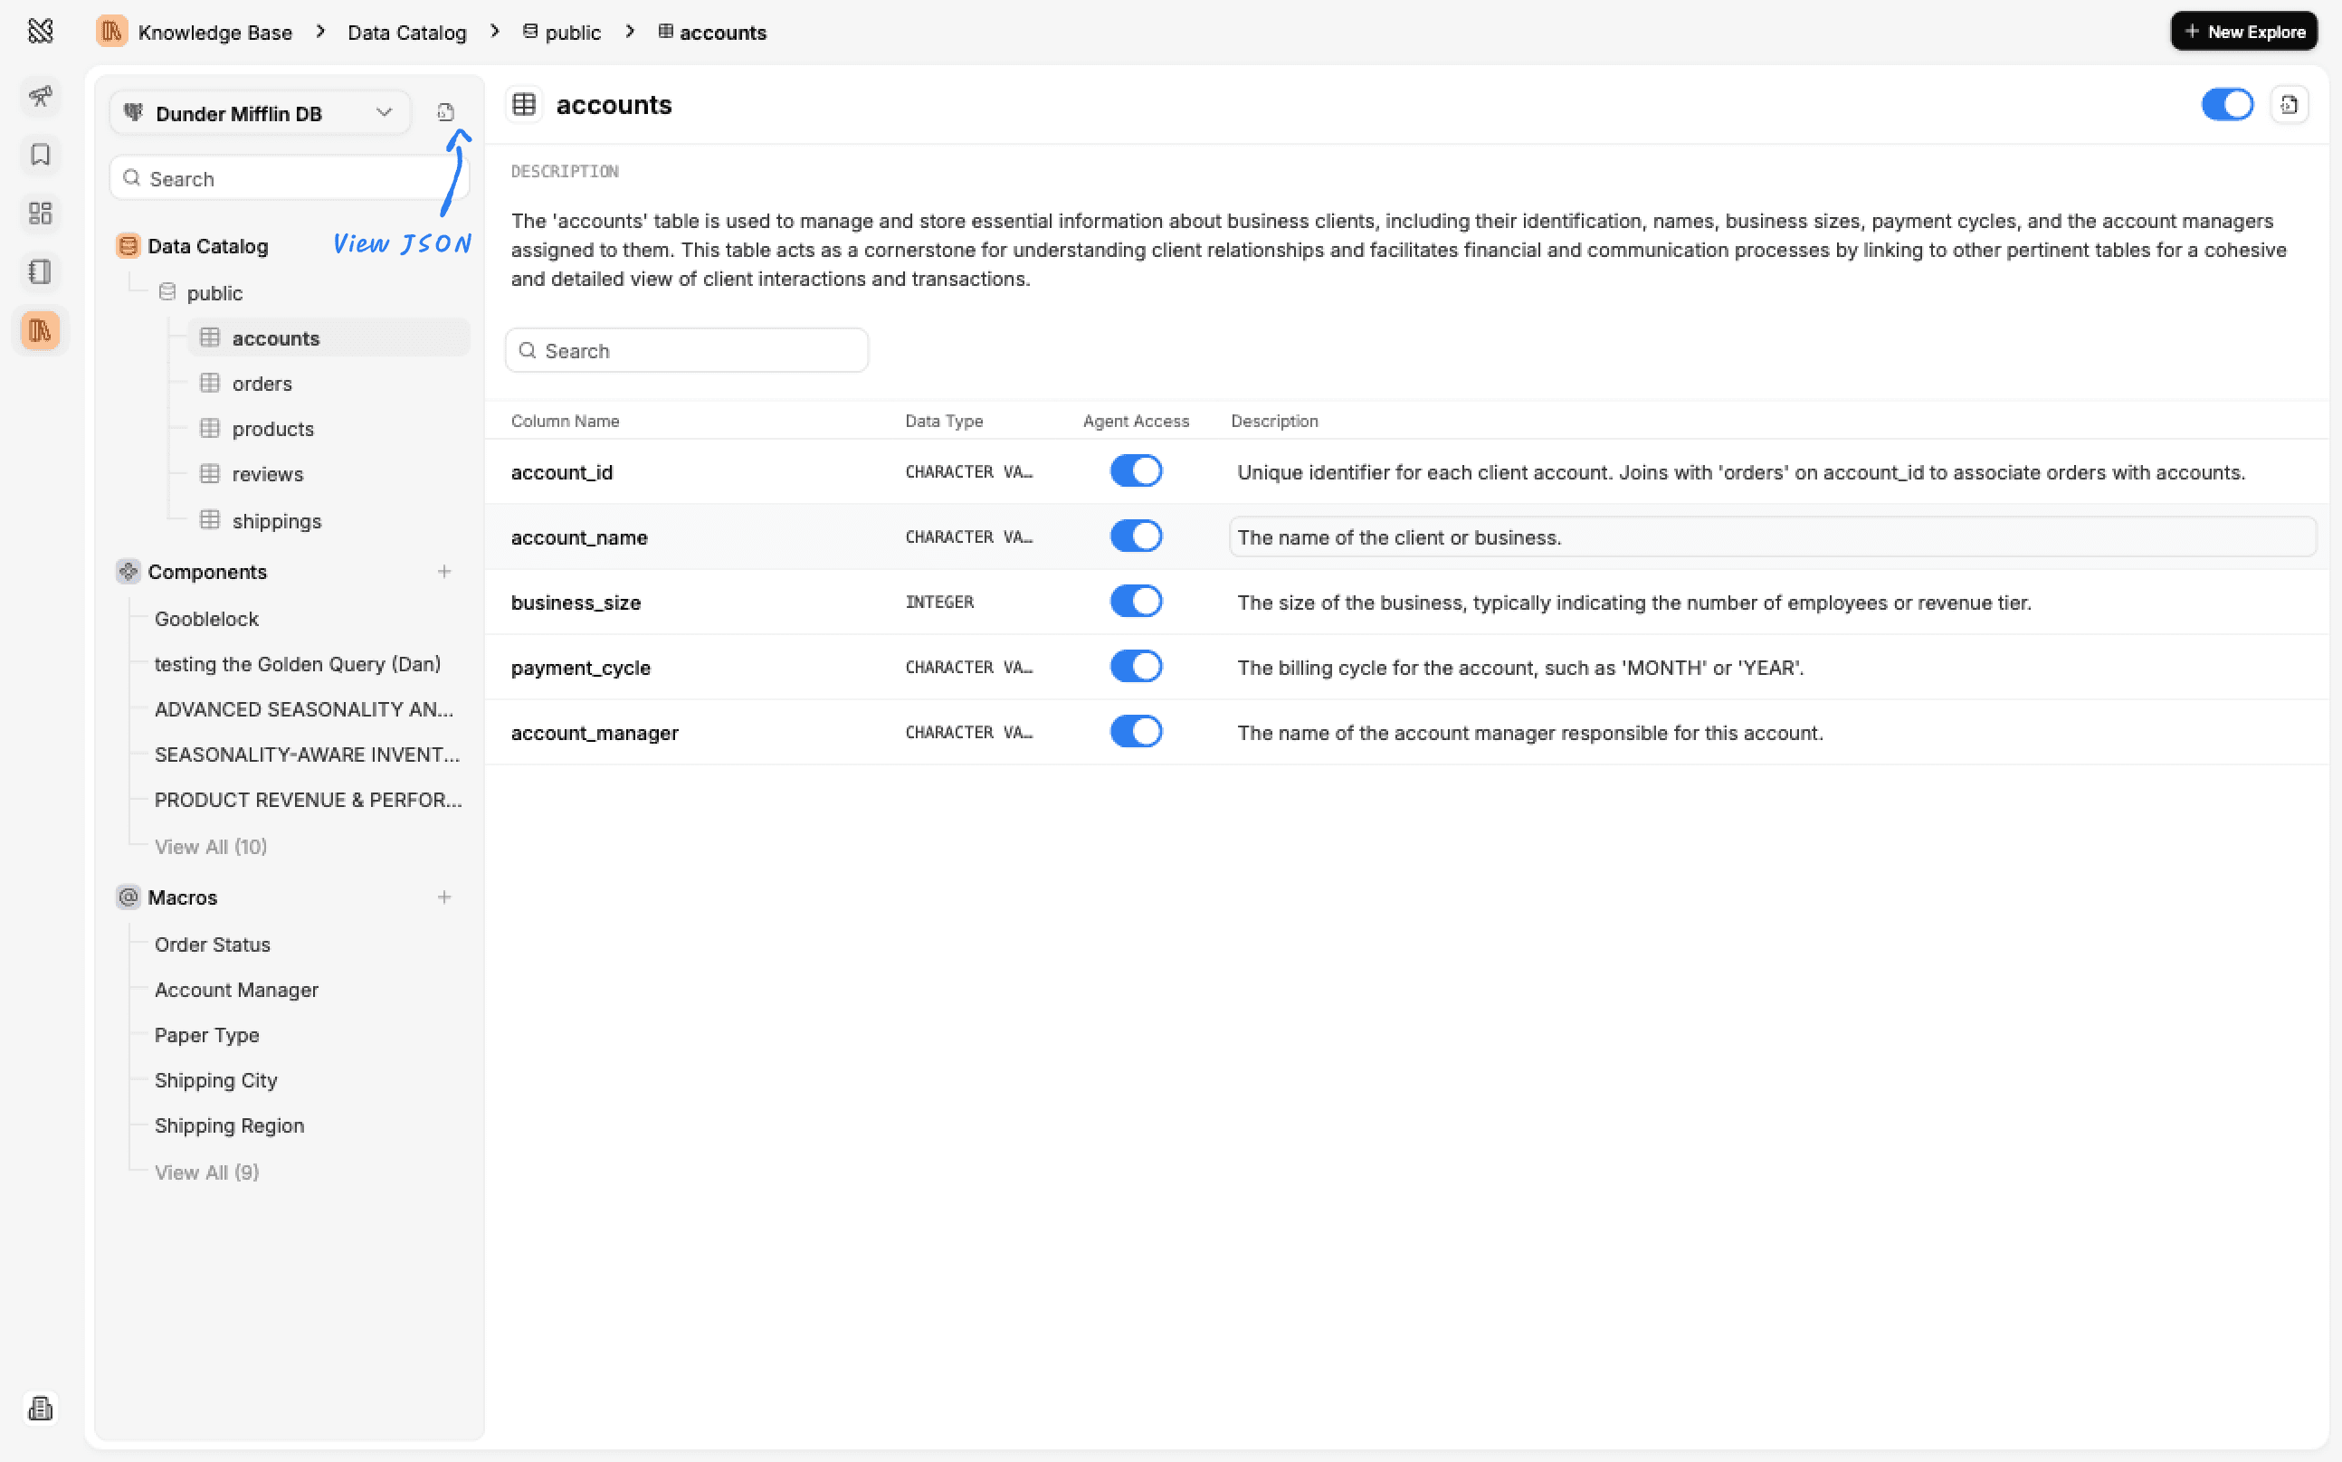The height and width of the screenshot is (1462, 2342).
Task: Open the Notebook icon in left sidebar
Action: tap(40, 271)
